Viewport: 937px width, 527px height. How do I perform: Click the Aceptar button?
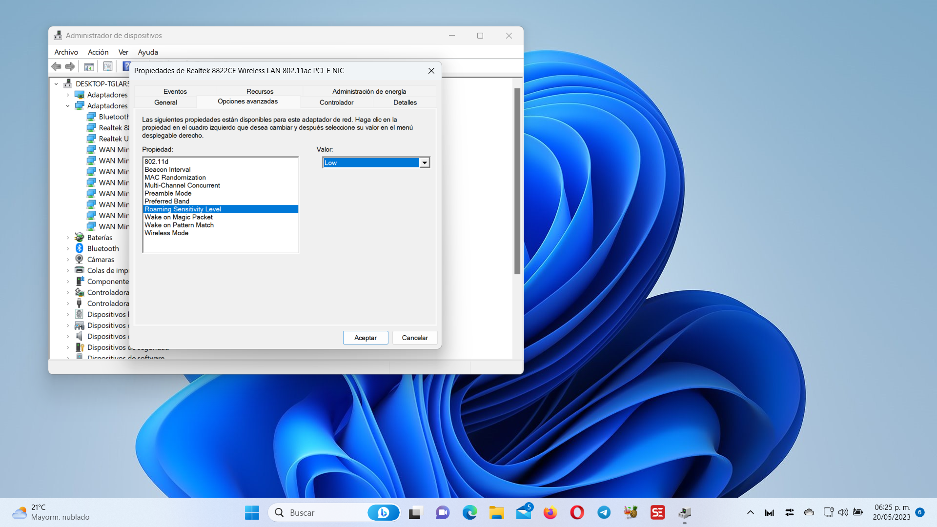[x=365, y=338]
